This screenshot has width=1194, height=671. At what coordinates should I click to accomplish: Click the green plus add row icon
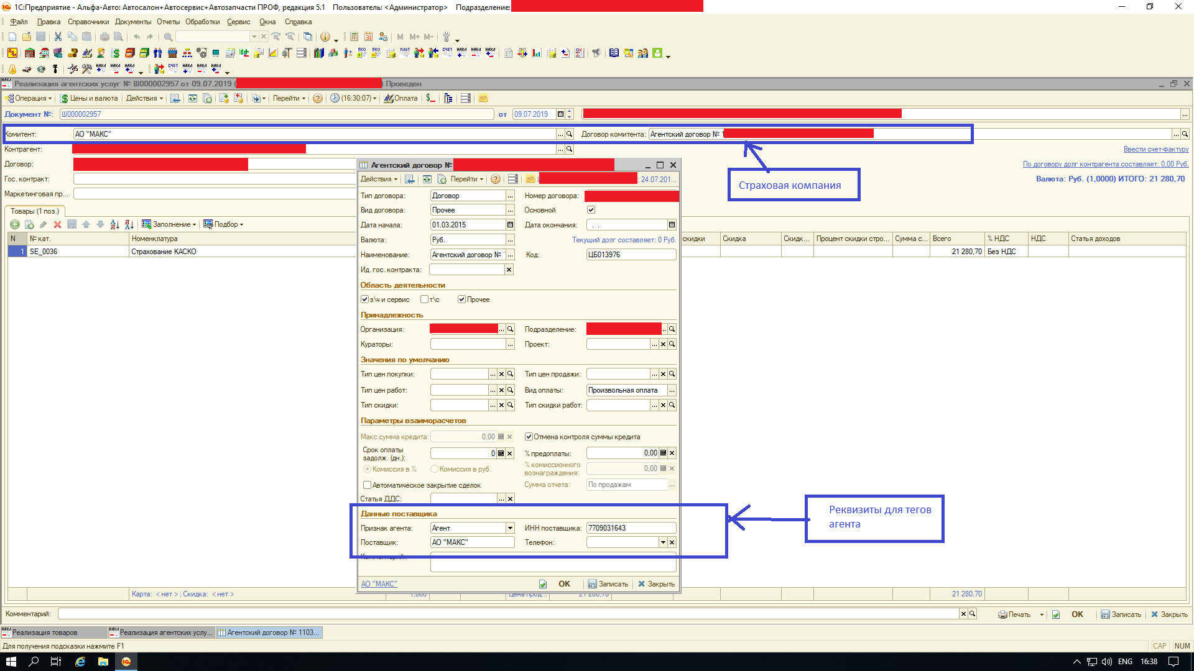[x=15, y=224]
